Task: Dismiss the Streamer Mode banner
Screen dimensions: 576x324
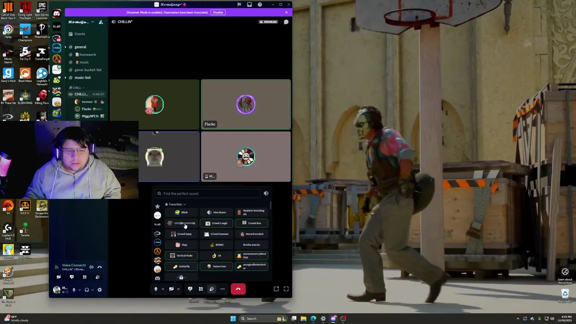Action: (x=286, y=12)
